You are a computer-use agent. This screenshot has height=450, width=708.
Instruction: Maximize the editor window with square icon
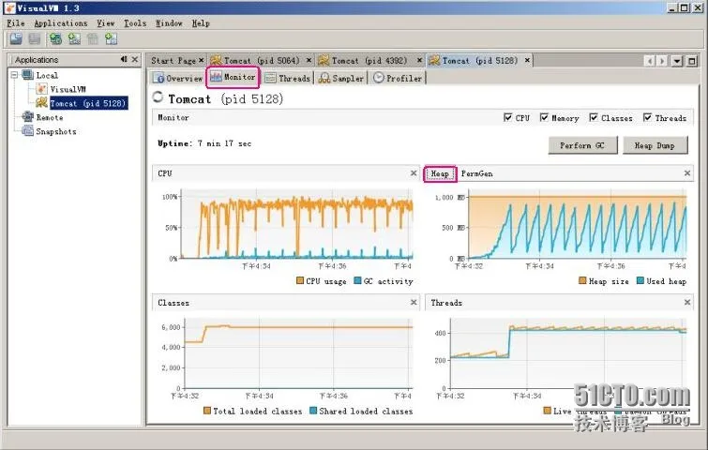pyautogui.click(x=692, y=61)
